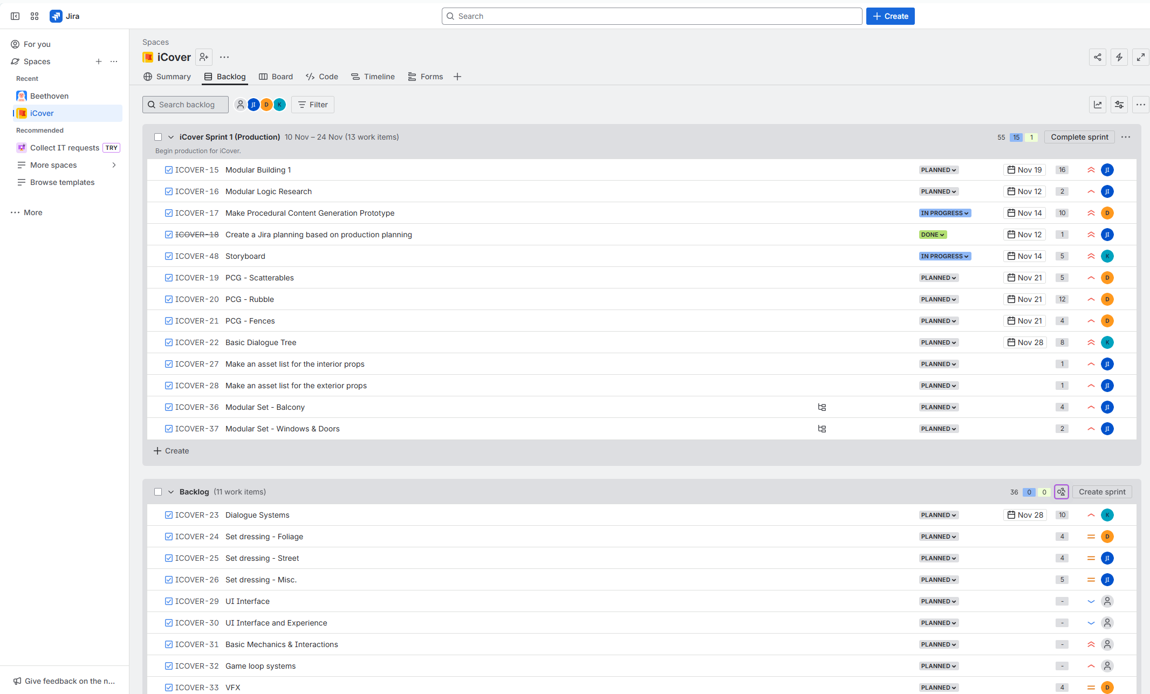The image size is (1150, 694).
Task: Switch to the Timeline tab
Action: (373, 77)
